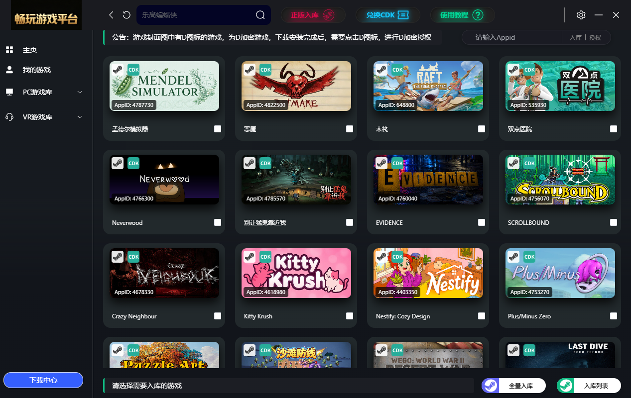Screen dimensions: 631x398
Task: Click the CDK badge on EVIDENCE cover
Action: (x=397, y=163)
